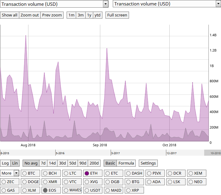This screenshot has height=195, width=221.
Task: Apply 7d moving average
Action: tap(43, 163)
